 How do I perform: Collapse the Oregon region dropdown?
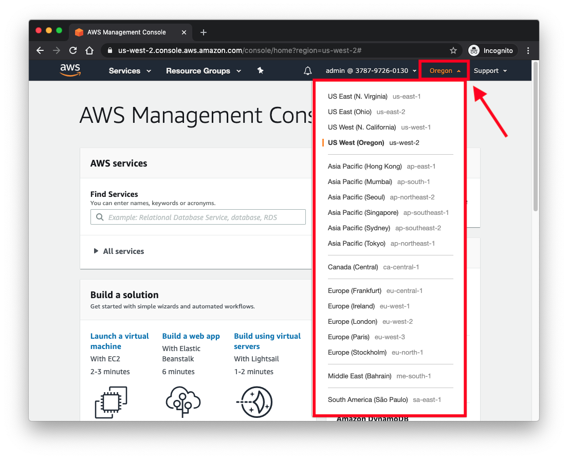click(x=445, y=70)
